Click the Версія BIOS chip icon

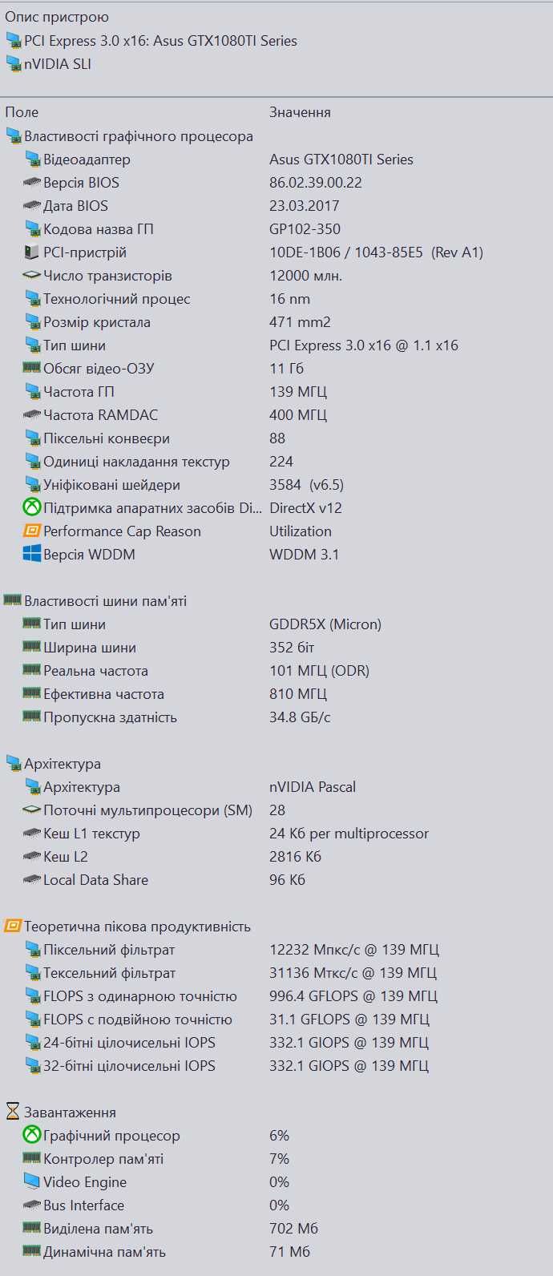[32, 183]
